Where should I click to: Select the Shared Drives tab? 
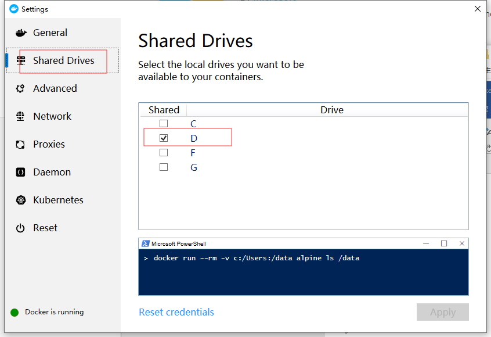coord(63,60)
